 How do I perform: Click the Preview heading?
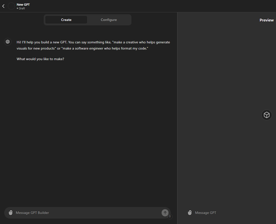tap(266, 20)
